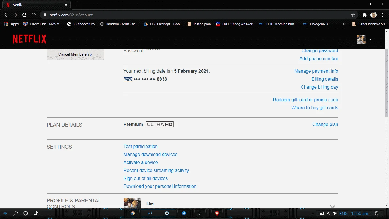Open Task View in taskbar
Screen dimensions: 389x219
[36, 213]
